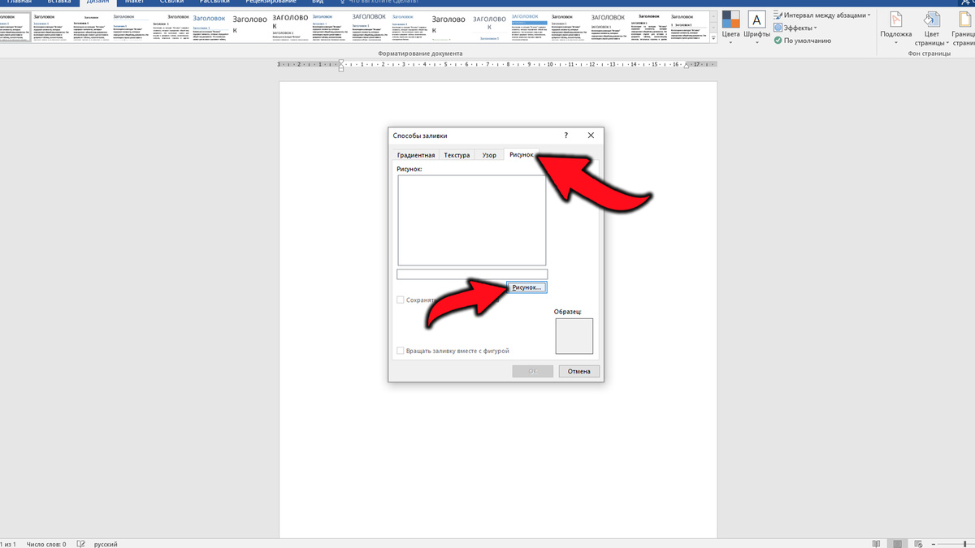The image size is (975, 548).
Task: Switch to Print Layout view icon
Action: 898,543
